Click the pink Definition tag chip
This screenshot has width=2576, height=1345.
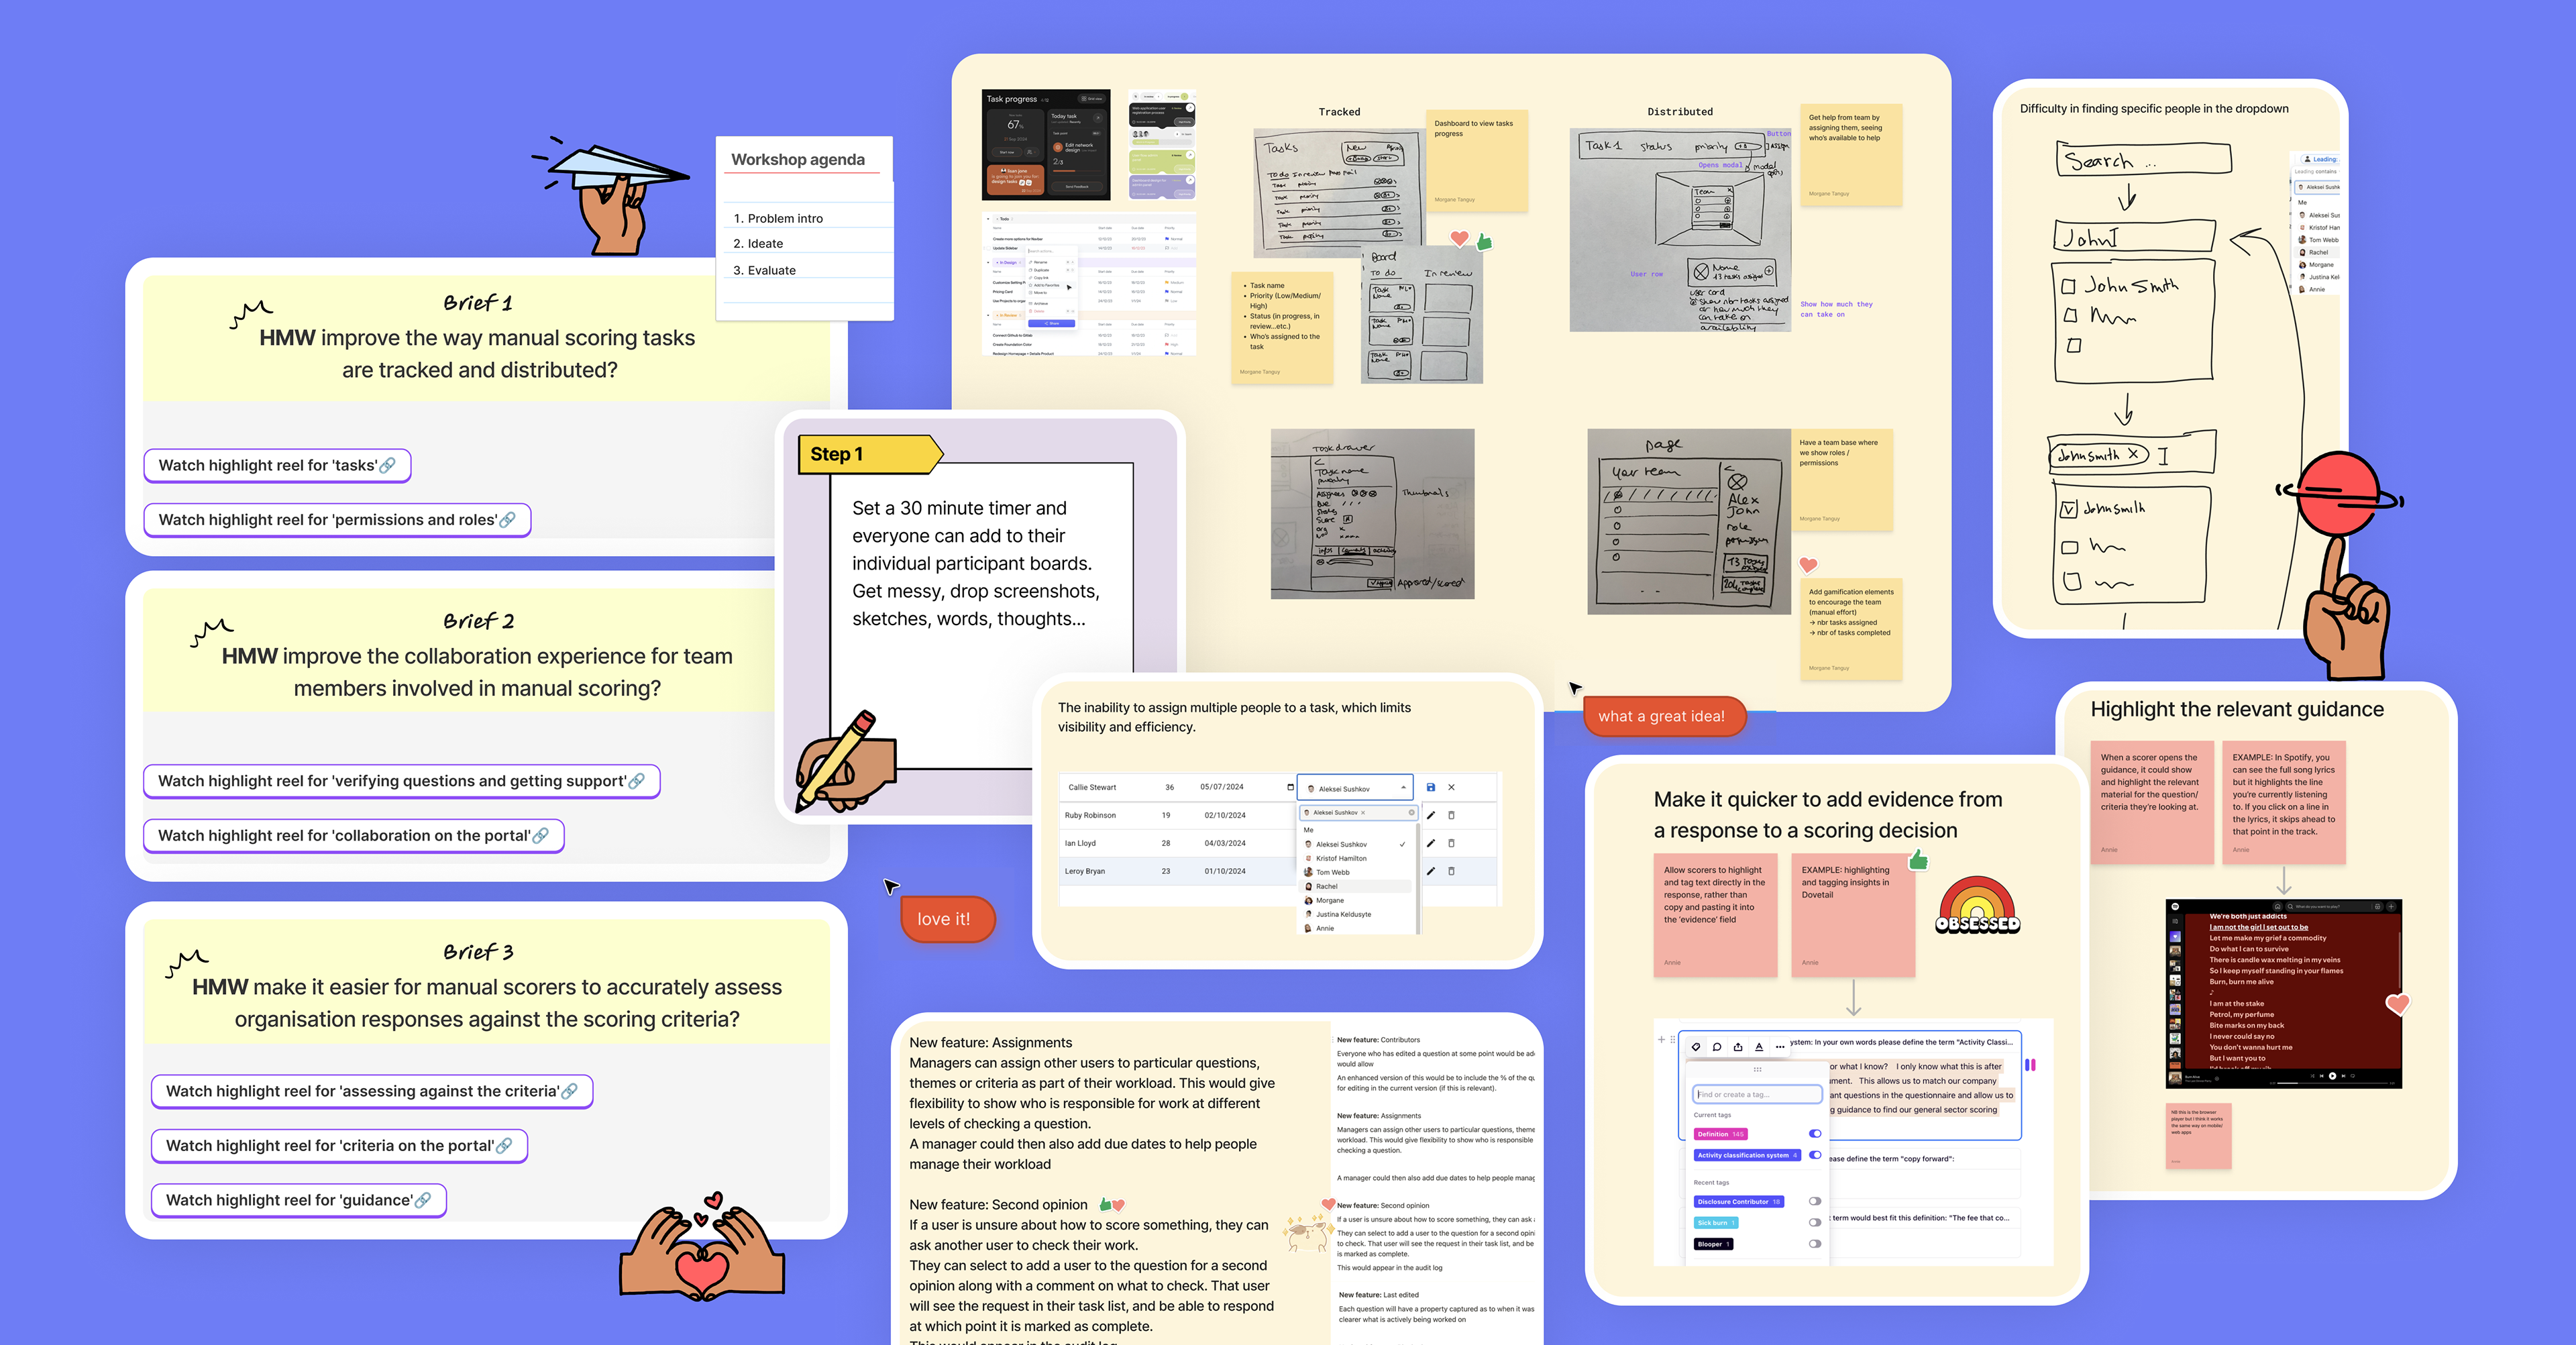tap(1721, 1134)
